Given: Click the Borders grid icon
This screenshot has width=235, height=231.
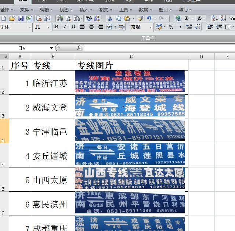Looking at the screenshot, I should [x=228, y=27].
